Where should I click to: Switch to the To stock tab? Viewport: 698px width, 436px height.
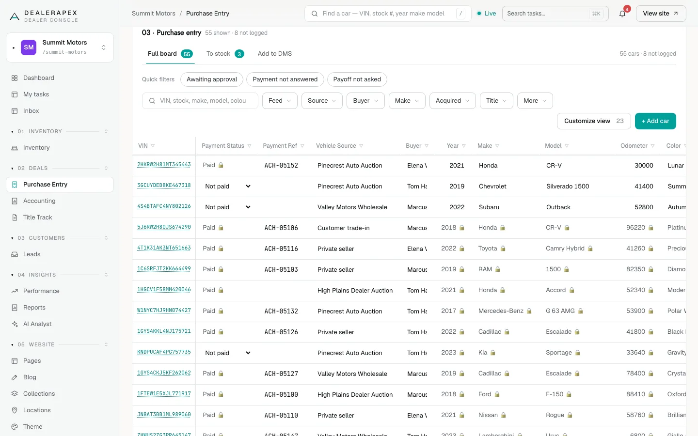click(225, 54)
